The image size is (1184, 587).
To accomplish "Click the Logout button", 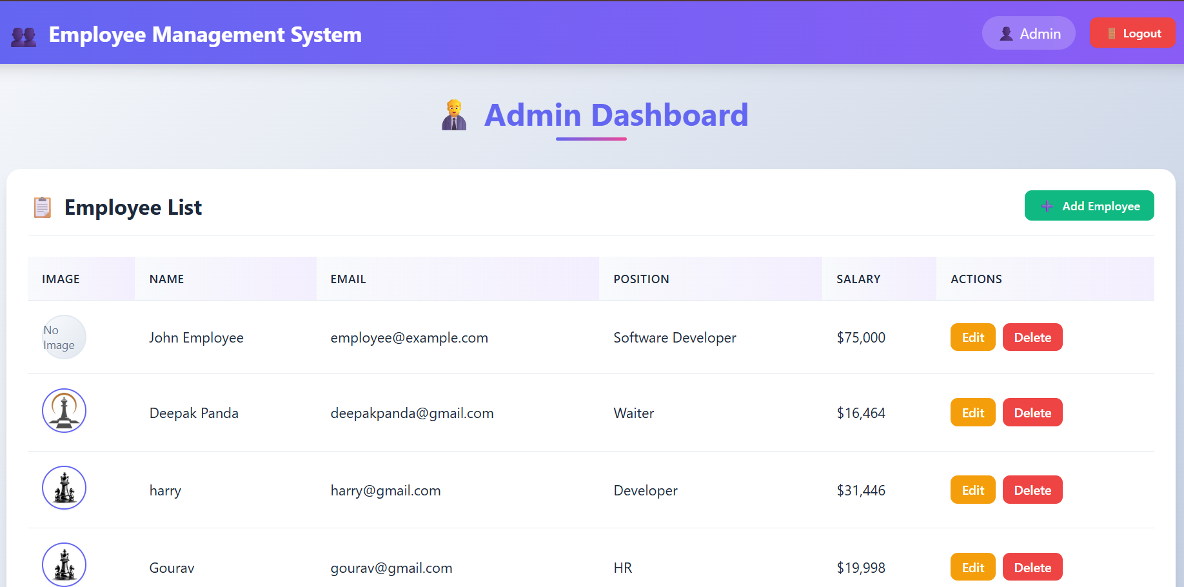I will tap(1133, 32).
